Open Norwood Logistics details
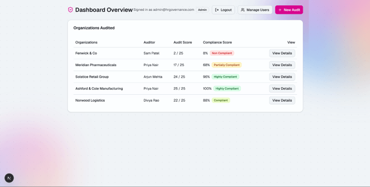370x187 pixels. 282,101
